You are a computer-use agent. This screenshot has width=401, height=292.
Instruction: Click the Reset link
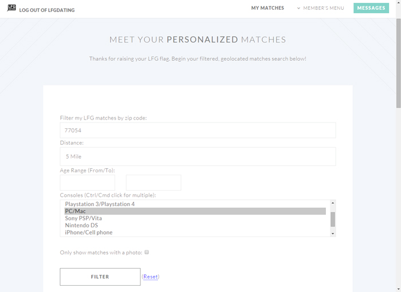150,277
